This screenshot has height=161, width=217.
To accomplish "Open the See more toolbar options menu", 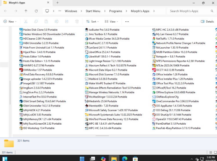I will pos(127,22).
